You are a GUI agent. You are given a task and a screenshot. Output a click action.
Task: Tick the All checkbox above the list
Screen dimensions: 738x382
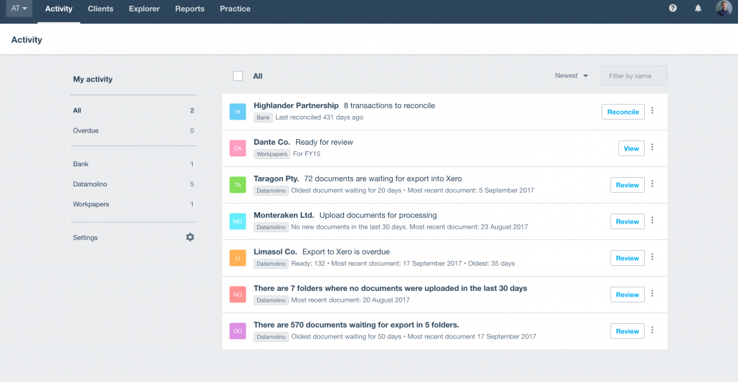tap(238, 76)
